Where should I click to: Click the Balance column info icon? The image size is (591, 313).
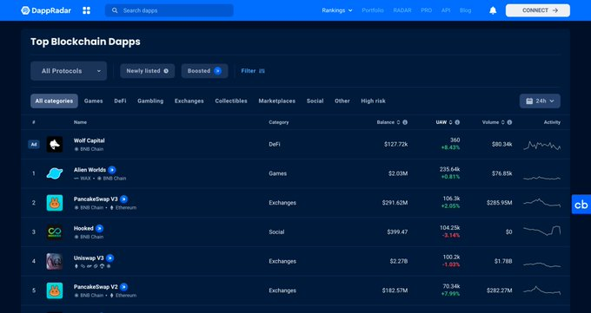coord(405,122)
